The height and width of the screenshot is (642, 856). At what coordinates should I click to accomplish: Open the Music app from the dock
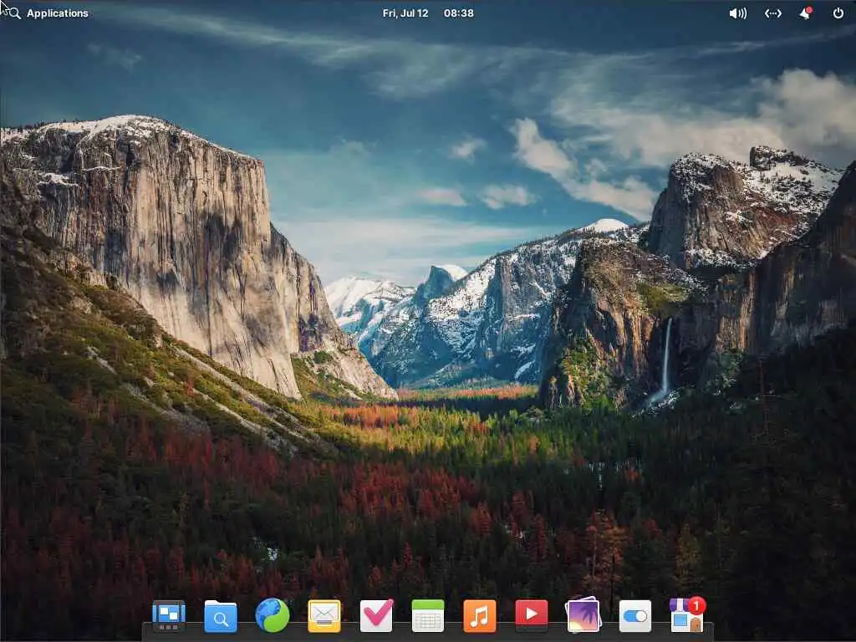[480, 616]
